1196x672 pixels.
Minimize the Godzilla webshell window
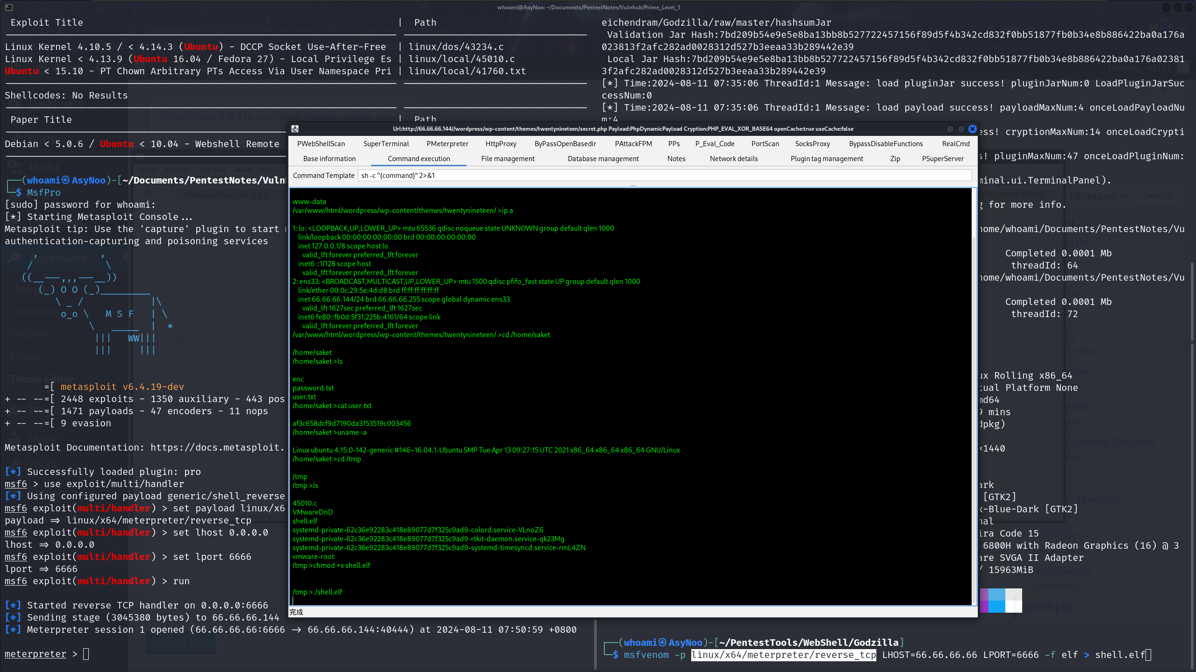point(950,129)
